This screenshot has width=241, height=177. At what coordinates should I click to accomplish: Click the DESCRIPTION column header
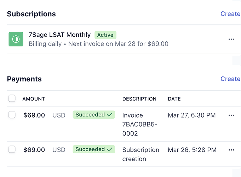(139, 99)
